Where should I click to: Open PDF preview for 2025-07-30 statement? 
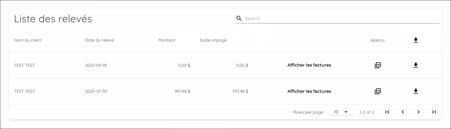[378, 91]
